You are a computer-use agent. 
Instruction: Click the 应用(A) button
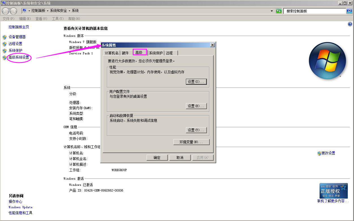(203, 158)
